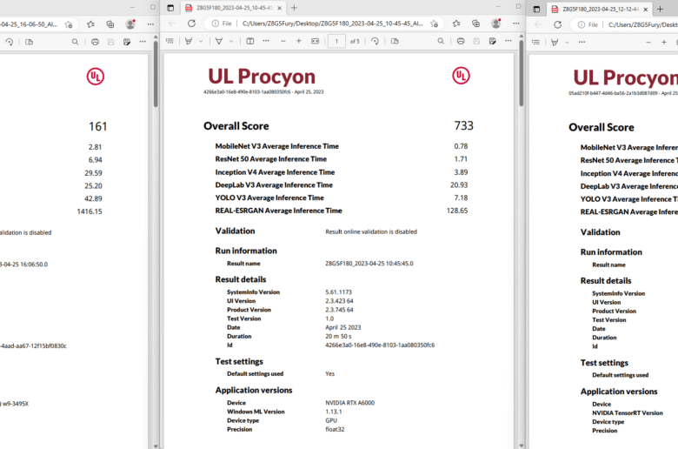Screen dimensions: 678x449
Task: Click the page number field showing 1
Action: coord(336,42)
